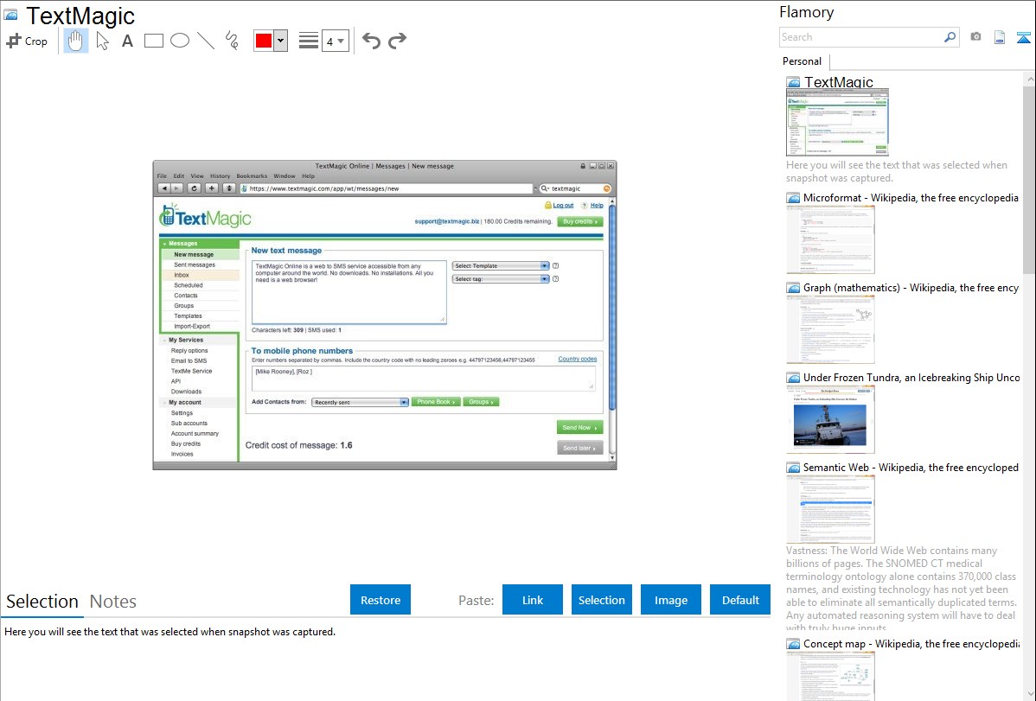Viewport: 1036px width, 701px height.
Task: Select Inbox in Messages list
Action: click(182, 275)
